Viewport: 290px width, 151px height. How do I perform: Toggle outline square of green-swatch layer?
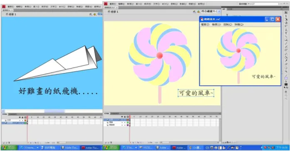coord(128,122)
